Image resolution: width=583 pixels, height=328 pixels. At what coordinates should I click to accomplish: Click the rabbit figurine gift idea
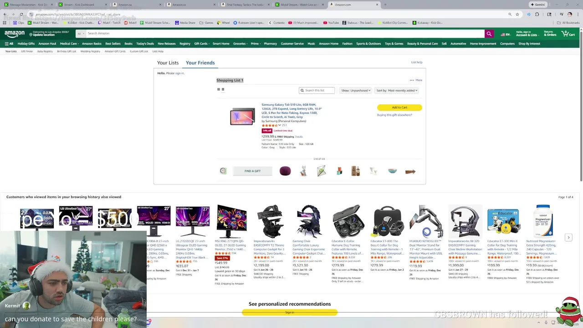coord(303,171)
